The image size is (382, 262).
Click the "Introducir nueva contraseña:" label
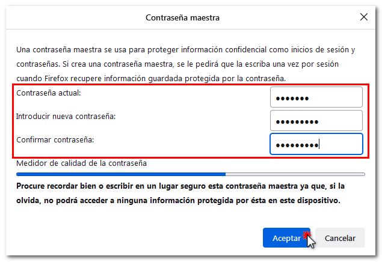[66, 116]
